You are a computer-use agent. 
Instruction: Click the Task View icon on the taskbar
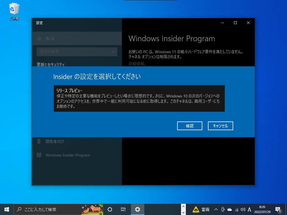coord(123,209)
